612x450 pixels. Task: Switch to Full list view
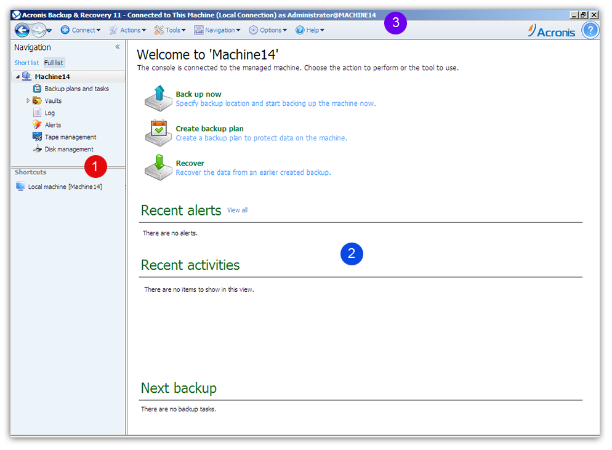pyautogui.click(x=54, y=63)
